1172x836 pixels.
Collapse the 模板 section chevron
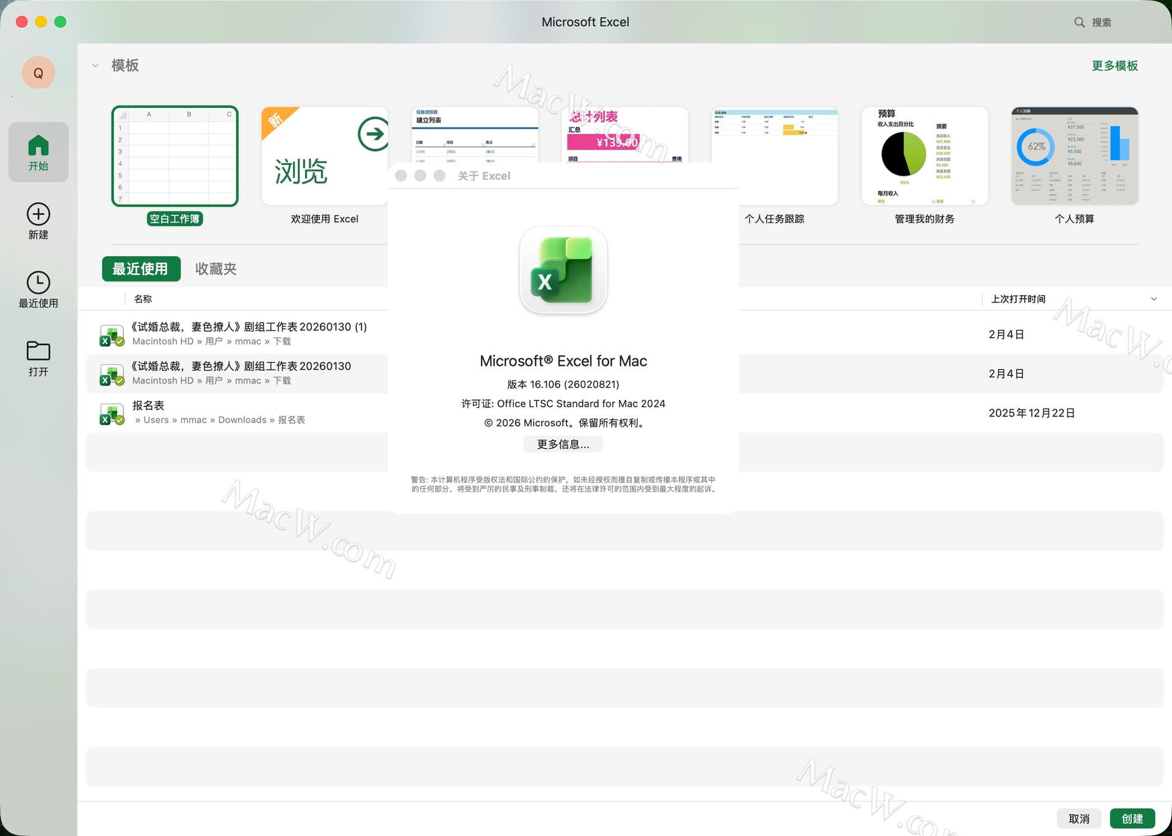(x=95, y=65)
